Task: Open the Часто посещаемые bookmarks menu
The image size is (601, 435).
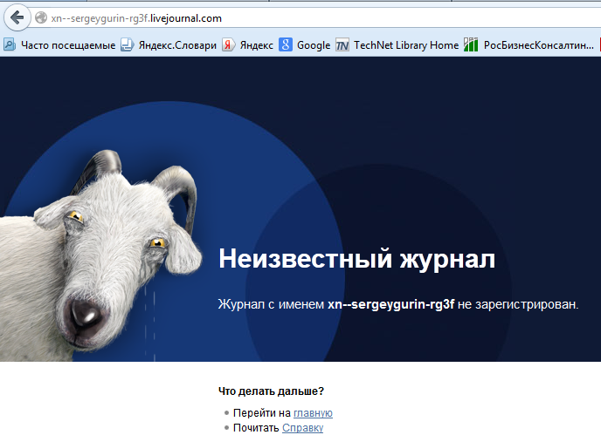Action: pos(68,45)
